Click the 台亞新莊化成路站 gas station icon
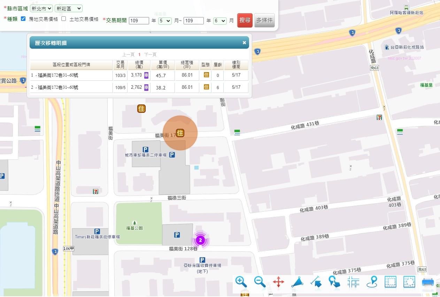The height and width of the screenshot is (297, 440). 387,47
